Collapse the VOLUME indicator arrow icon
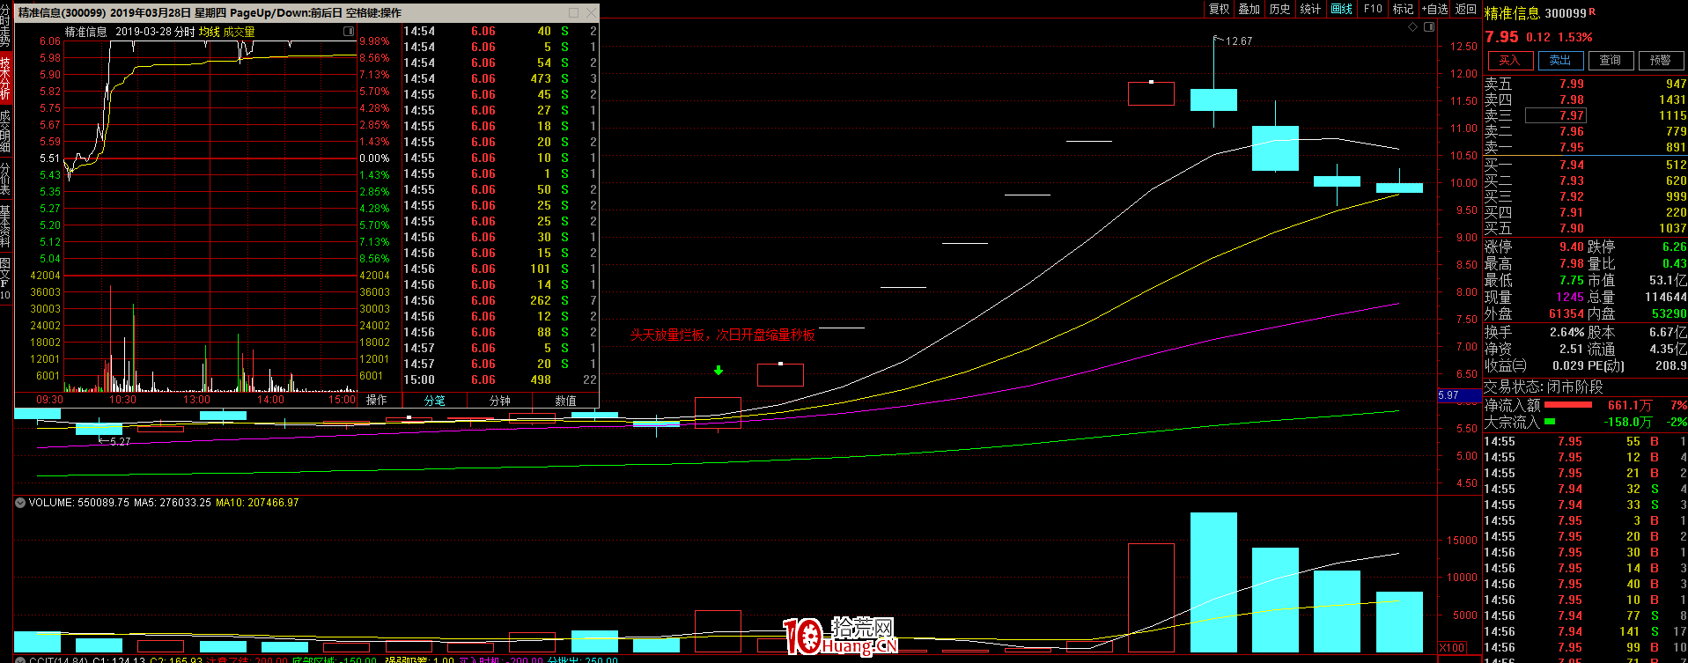Screen dimensions: 1688x663 (x=20, y=503)
